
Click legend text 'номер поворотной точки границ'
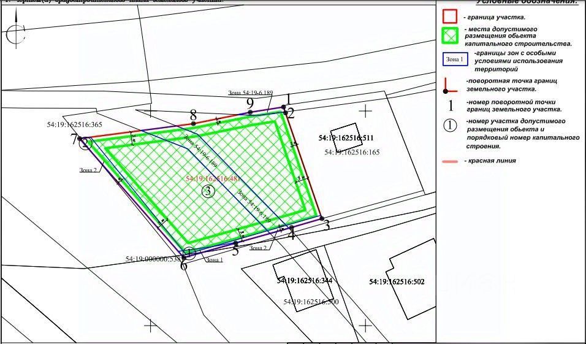point(514,106)
